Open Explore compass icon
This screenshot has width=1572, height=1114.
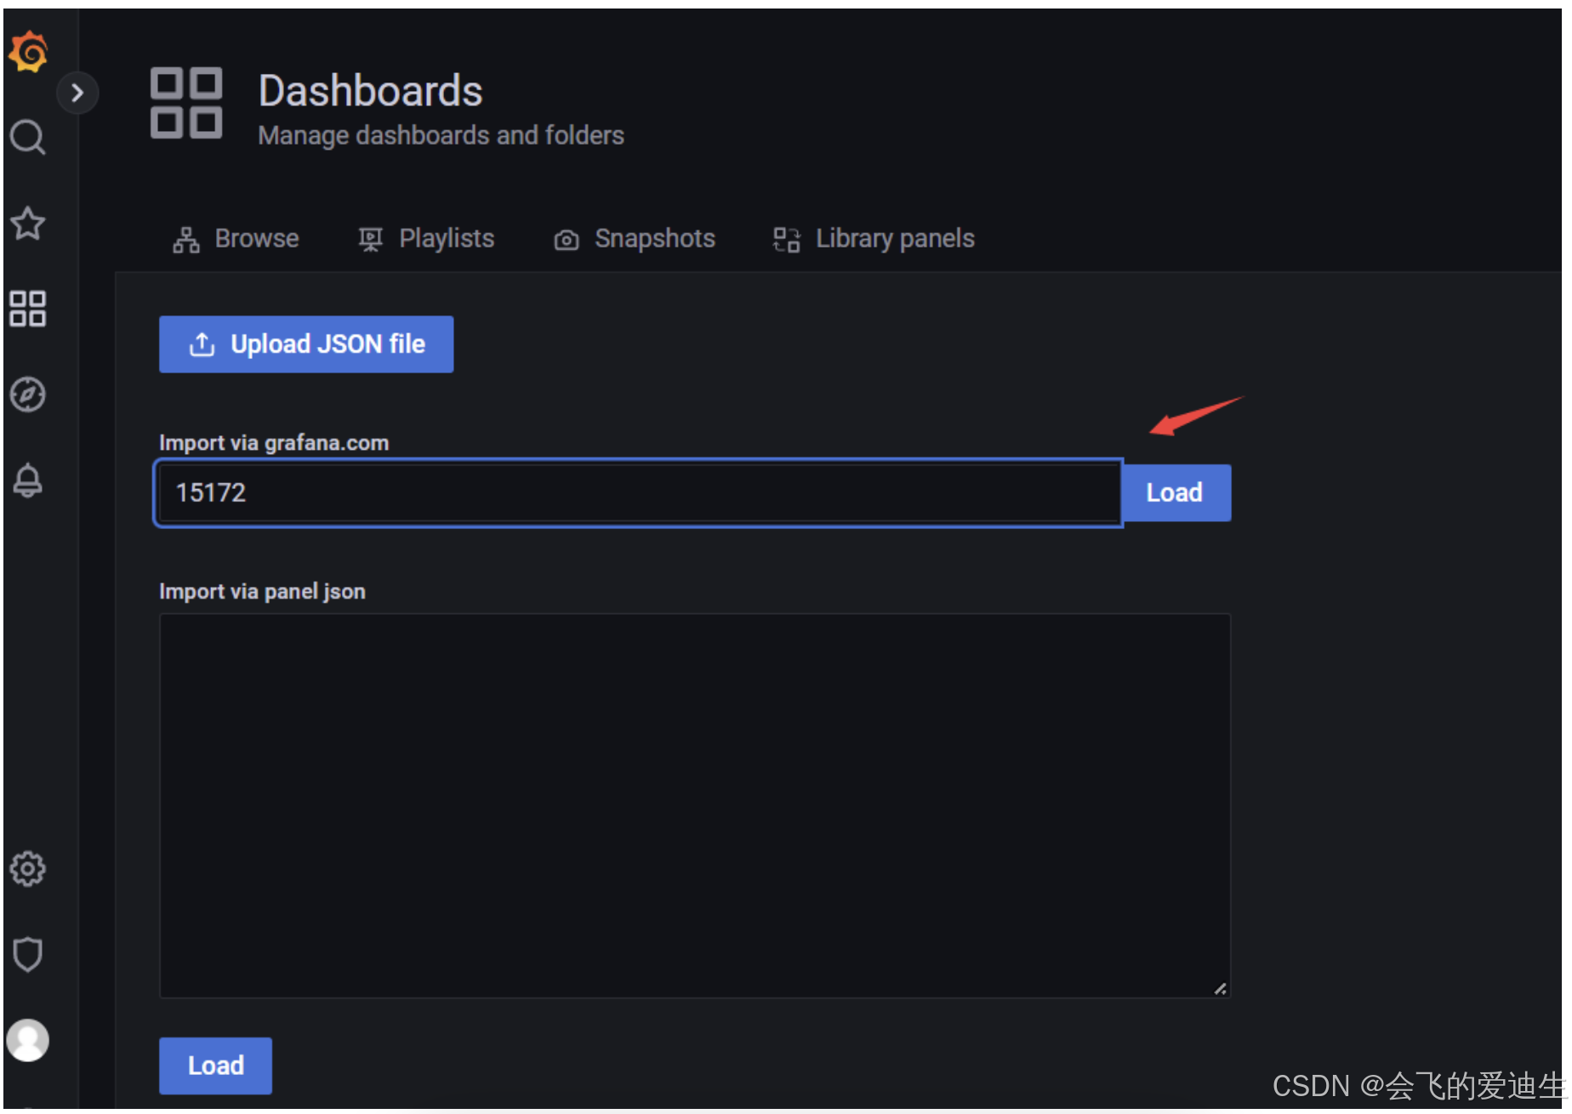[27, 395]
